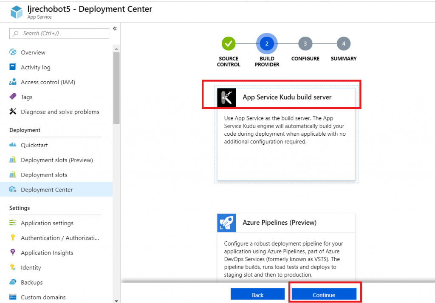Click the Overview globe icon
The height and width of the screenshot is (303, 435).
click(13, 52)
